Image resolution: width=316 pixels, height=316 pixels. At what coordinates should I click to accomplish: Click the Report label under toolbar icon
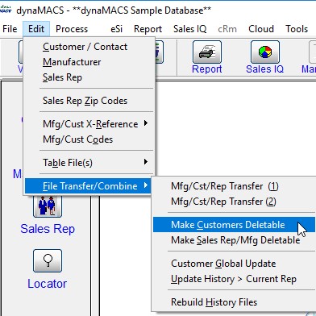tap(207, 69)
